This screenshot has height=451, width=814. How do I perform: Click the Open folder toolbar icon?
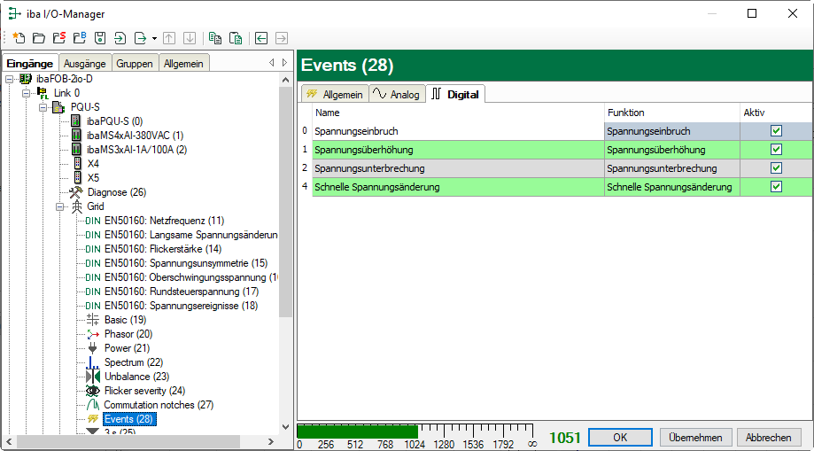tap(38, 38)
